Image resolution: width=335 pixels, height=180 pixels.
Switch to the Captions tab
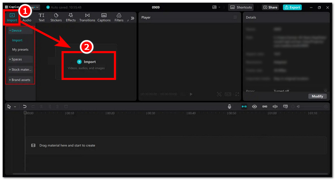click(104, 17)
